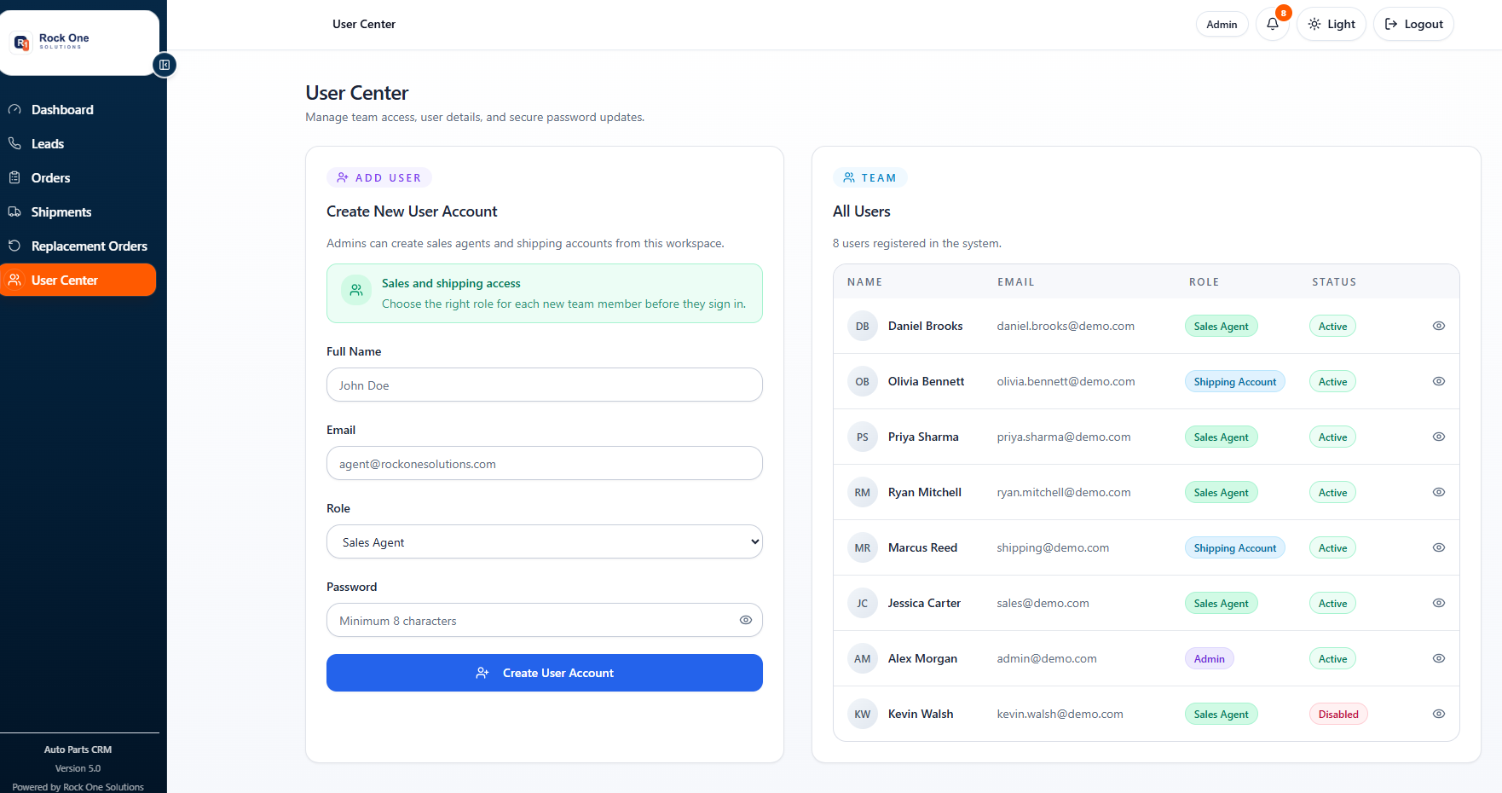Click Kevin Walsh's Disabled status badge

point(1338,714)
